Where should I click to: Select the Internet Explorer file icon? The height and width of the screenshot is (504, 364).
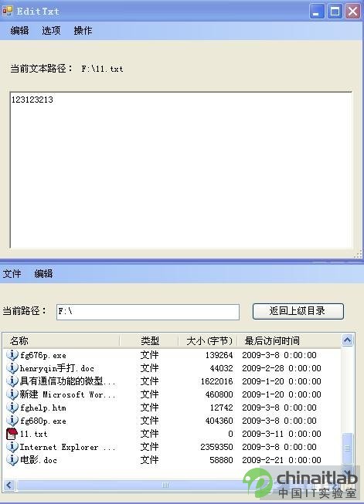coord(12,447)
